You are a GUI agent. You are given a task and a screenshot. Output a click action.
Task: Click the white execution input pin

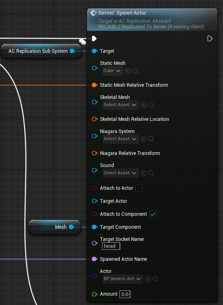pyautogui.click(x=94, y=39)
